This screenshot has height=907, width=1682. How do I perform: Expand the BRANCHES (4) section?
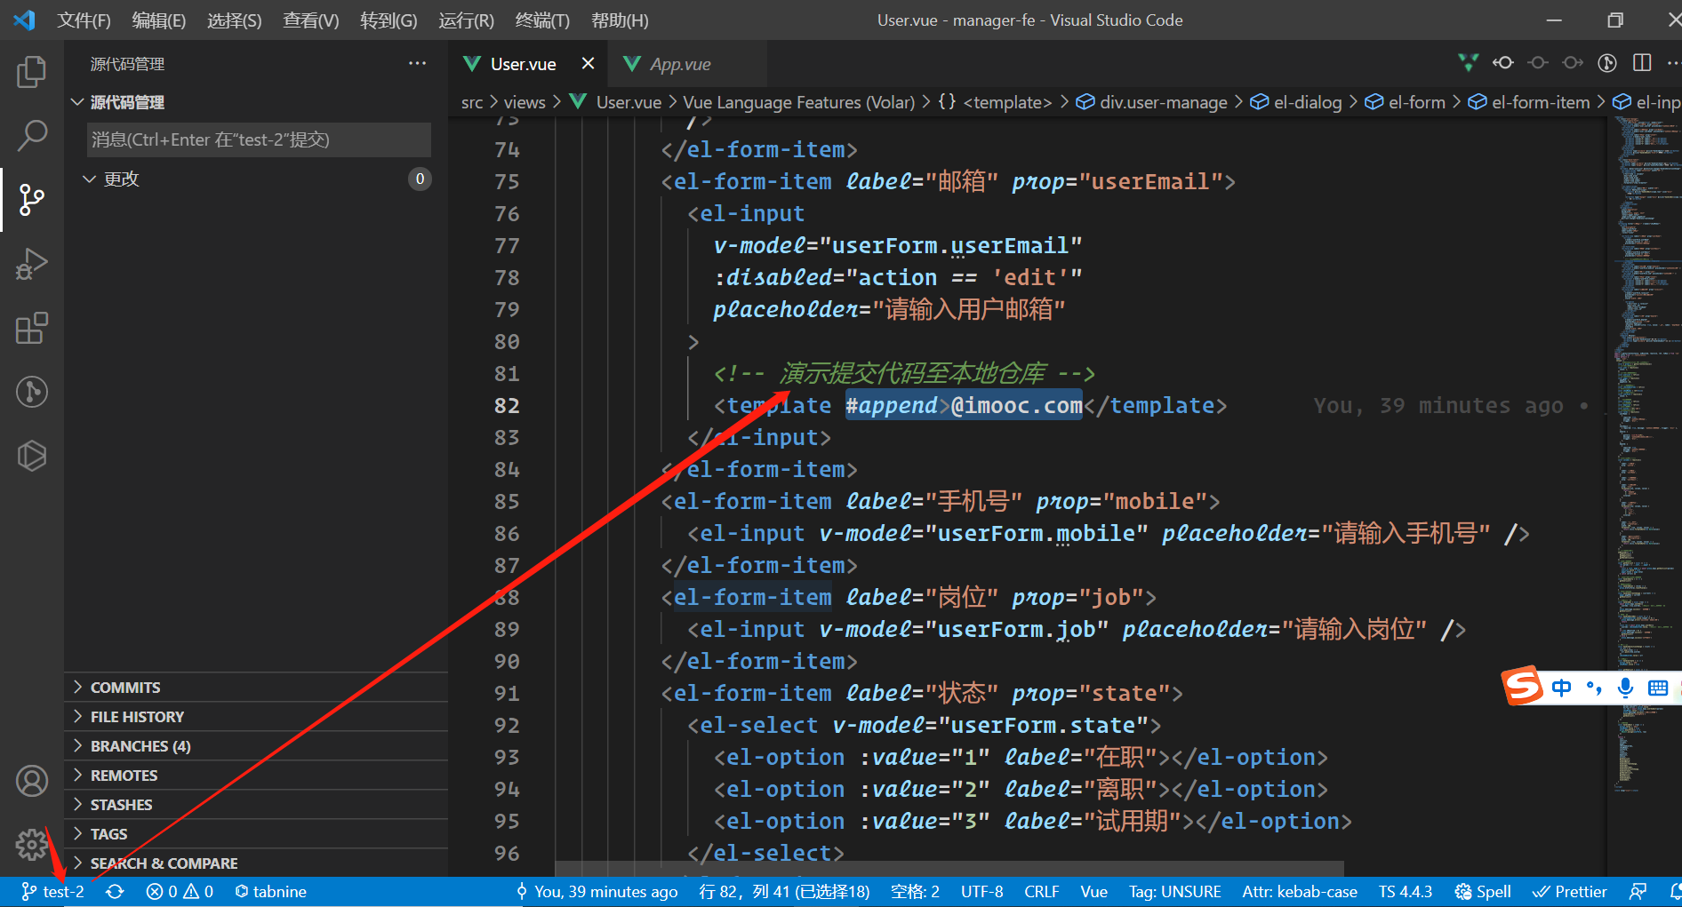coord(258,746)
